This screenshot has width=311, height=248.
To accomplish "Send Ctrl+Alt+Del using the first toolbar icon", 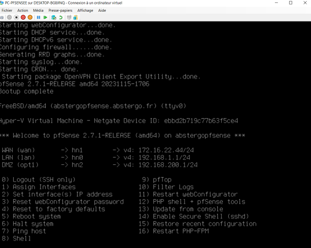I will pos(2,17).
